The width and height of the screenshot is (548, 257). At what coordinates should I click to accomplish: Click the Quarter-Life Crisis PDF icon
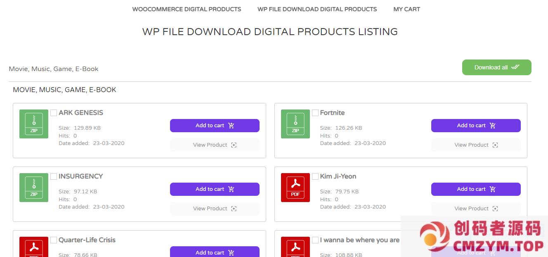click(x=34, y=247)
